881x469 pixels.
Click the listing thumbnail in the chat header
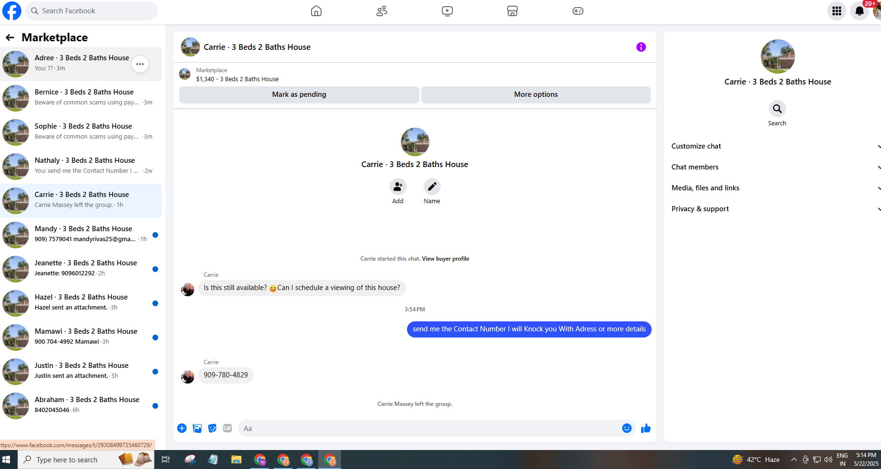185,74
